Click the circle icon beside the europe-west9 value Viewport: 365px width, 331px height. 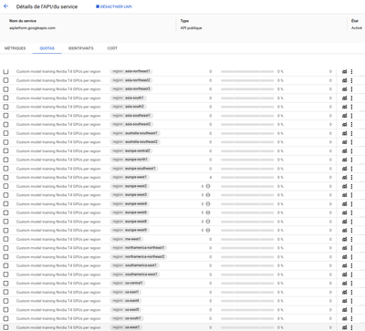(208, 230)
